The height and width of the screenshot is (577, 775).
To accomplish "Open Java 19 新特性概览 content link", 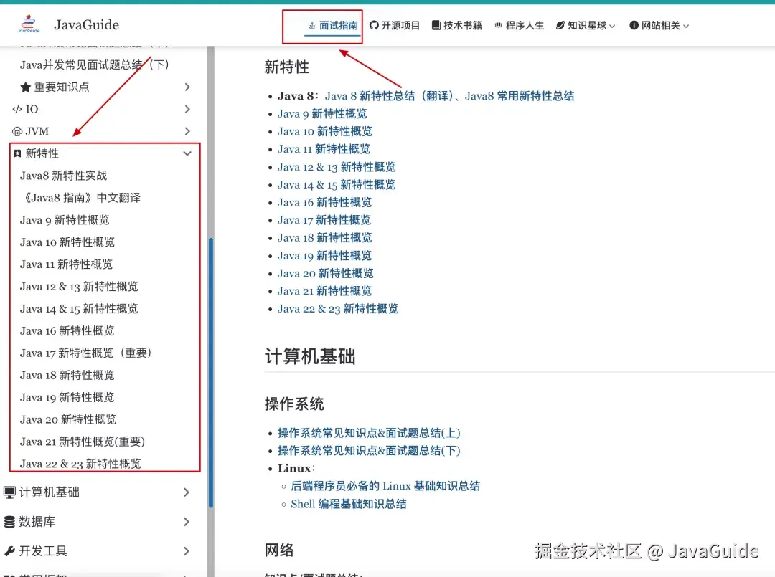I will tap(325, 256).
